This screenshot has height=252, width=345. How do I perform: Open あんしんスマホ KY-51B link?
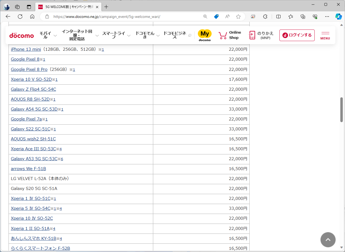tap(34, 238)
